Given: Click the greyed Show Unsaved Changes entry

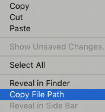Looking at the screenshot, I should click(52, 47).
